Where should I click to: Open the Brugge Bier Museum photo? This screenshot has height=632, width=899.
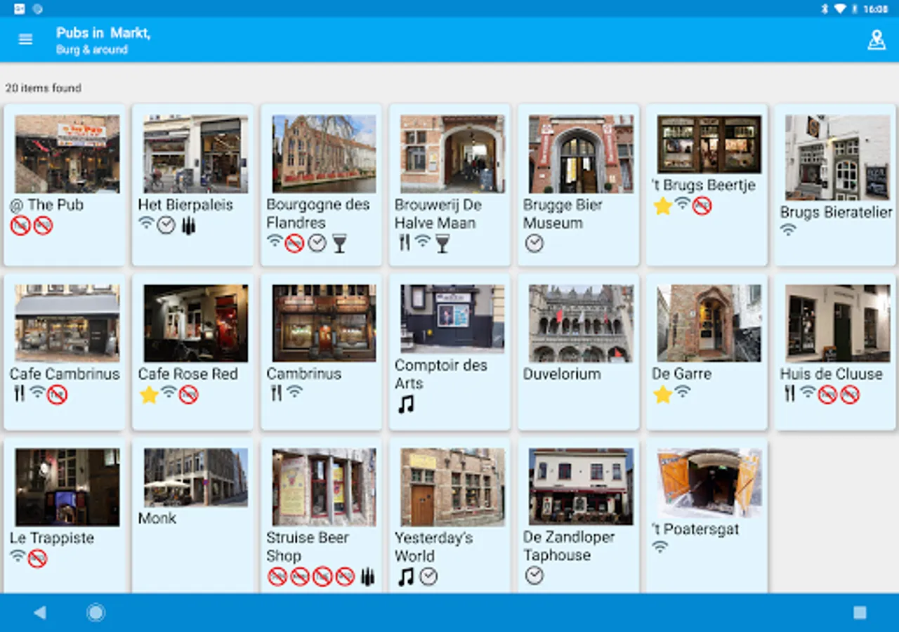pos(581,154)
